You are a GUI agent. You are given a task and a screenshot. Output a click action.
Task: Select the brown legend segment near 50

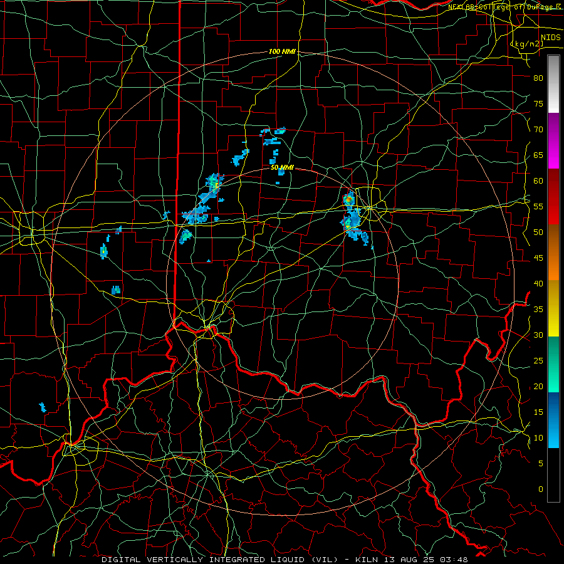[x=553, y=238]
